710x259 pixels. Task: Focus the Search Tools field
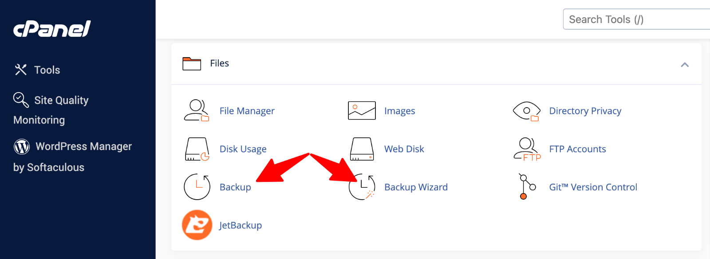[637, 19]
